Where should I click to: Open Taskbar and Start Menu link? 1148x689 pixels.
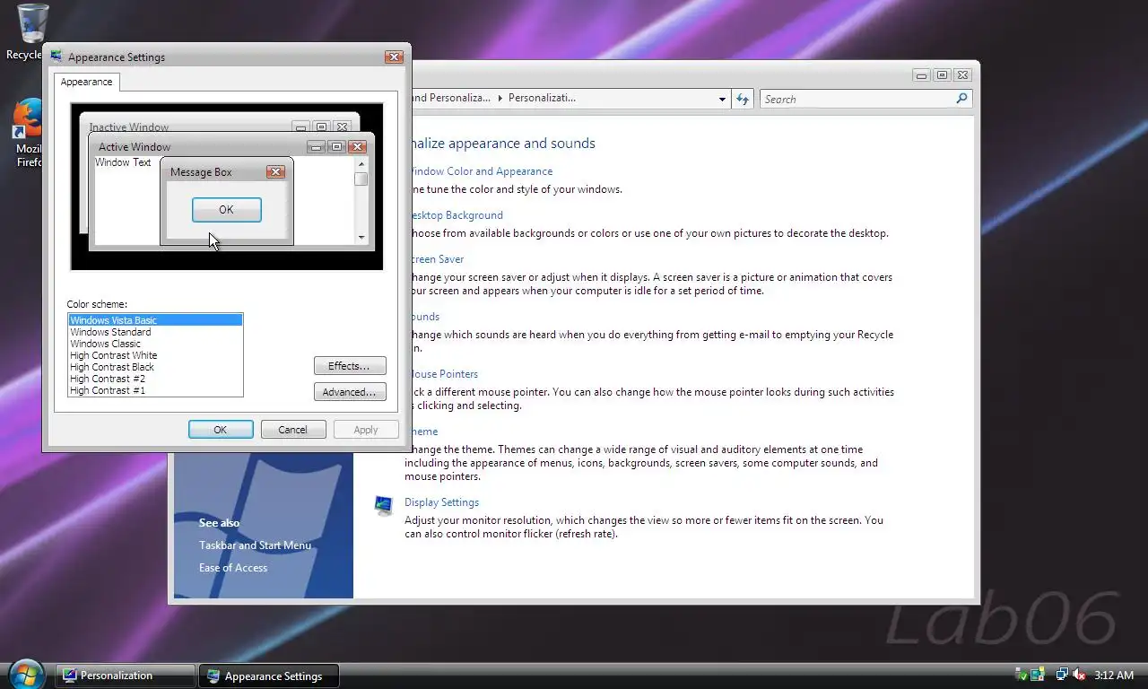(255, 545)
